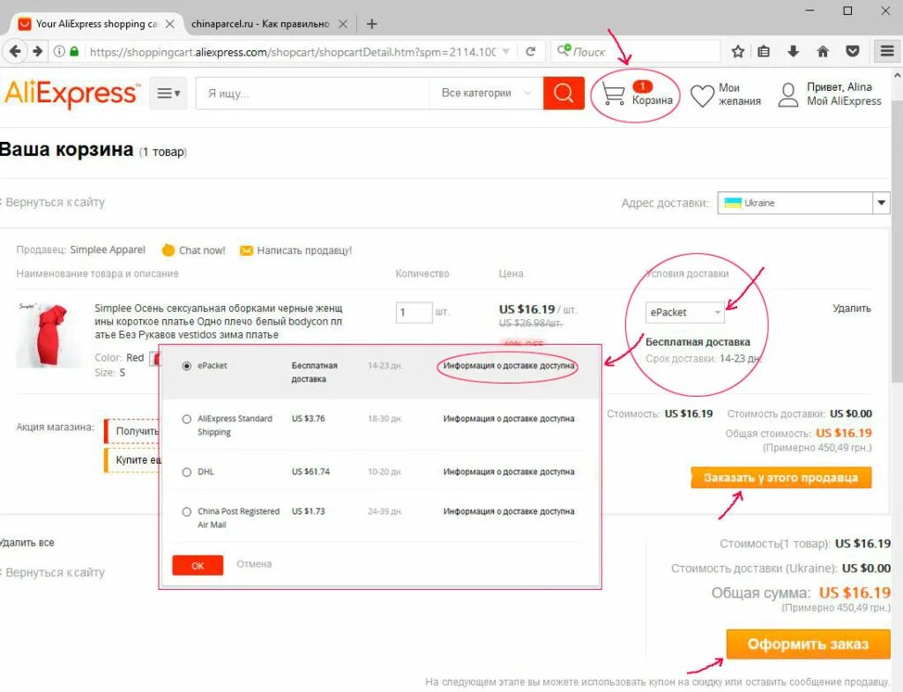
Task: Click the browser URL address field
Action: click(x=292, y=52)
